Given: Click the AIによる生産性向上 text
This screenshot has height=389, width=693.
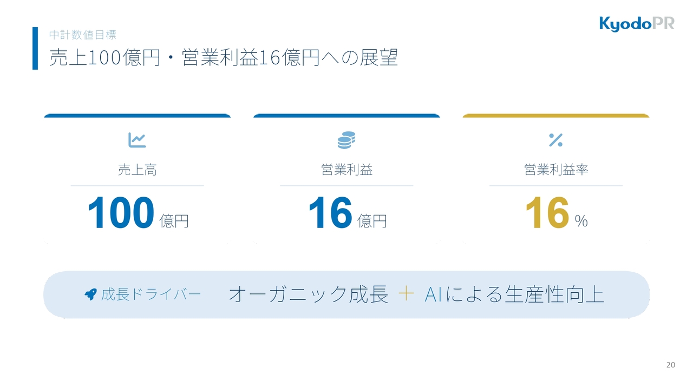Looking at the screenshot, I should coord(514,294).
